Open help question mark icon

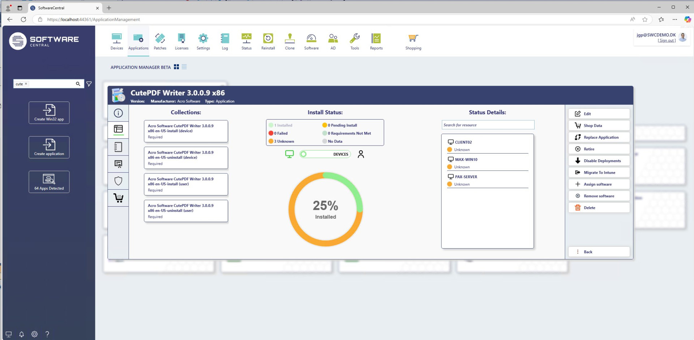tap(47, 334)
